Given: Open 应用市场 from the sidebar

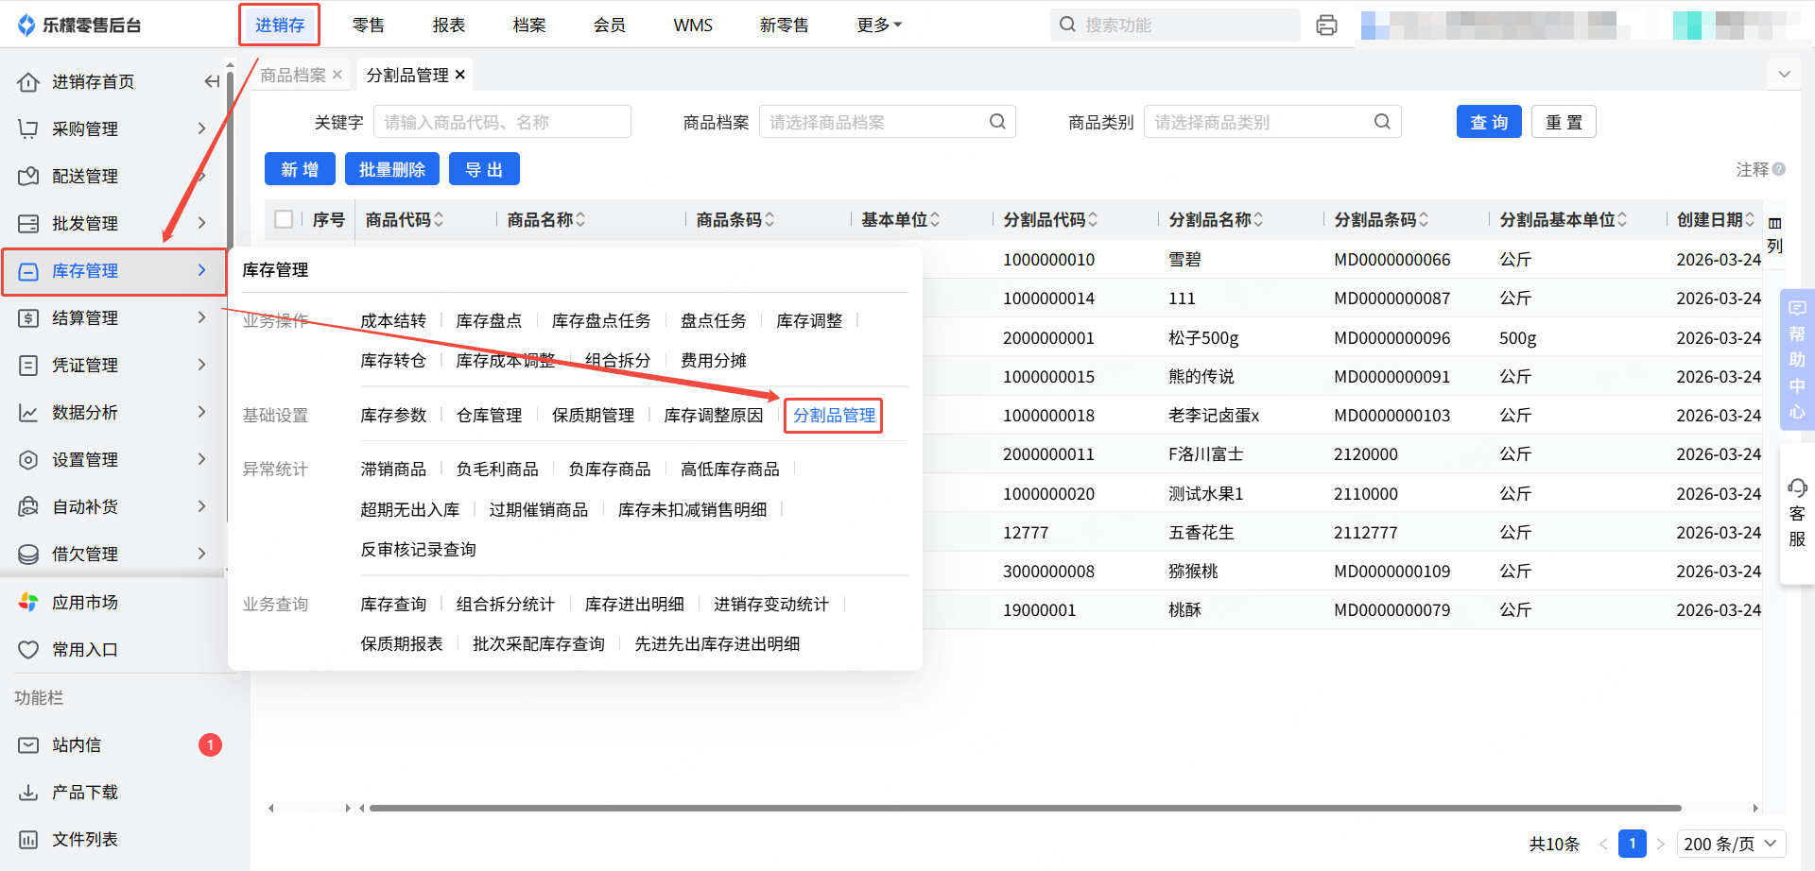Looking at the screenshot, I should tap(84, 603).
